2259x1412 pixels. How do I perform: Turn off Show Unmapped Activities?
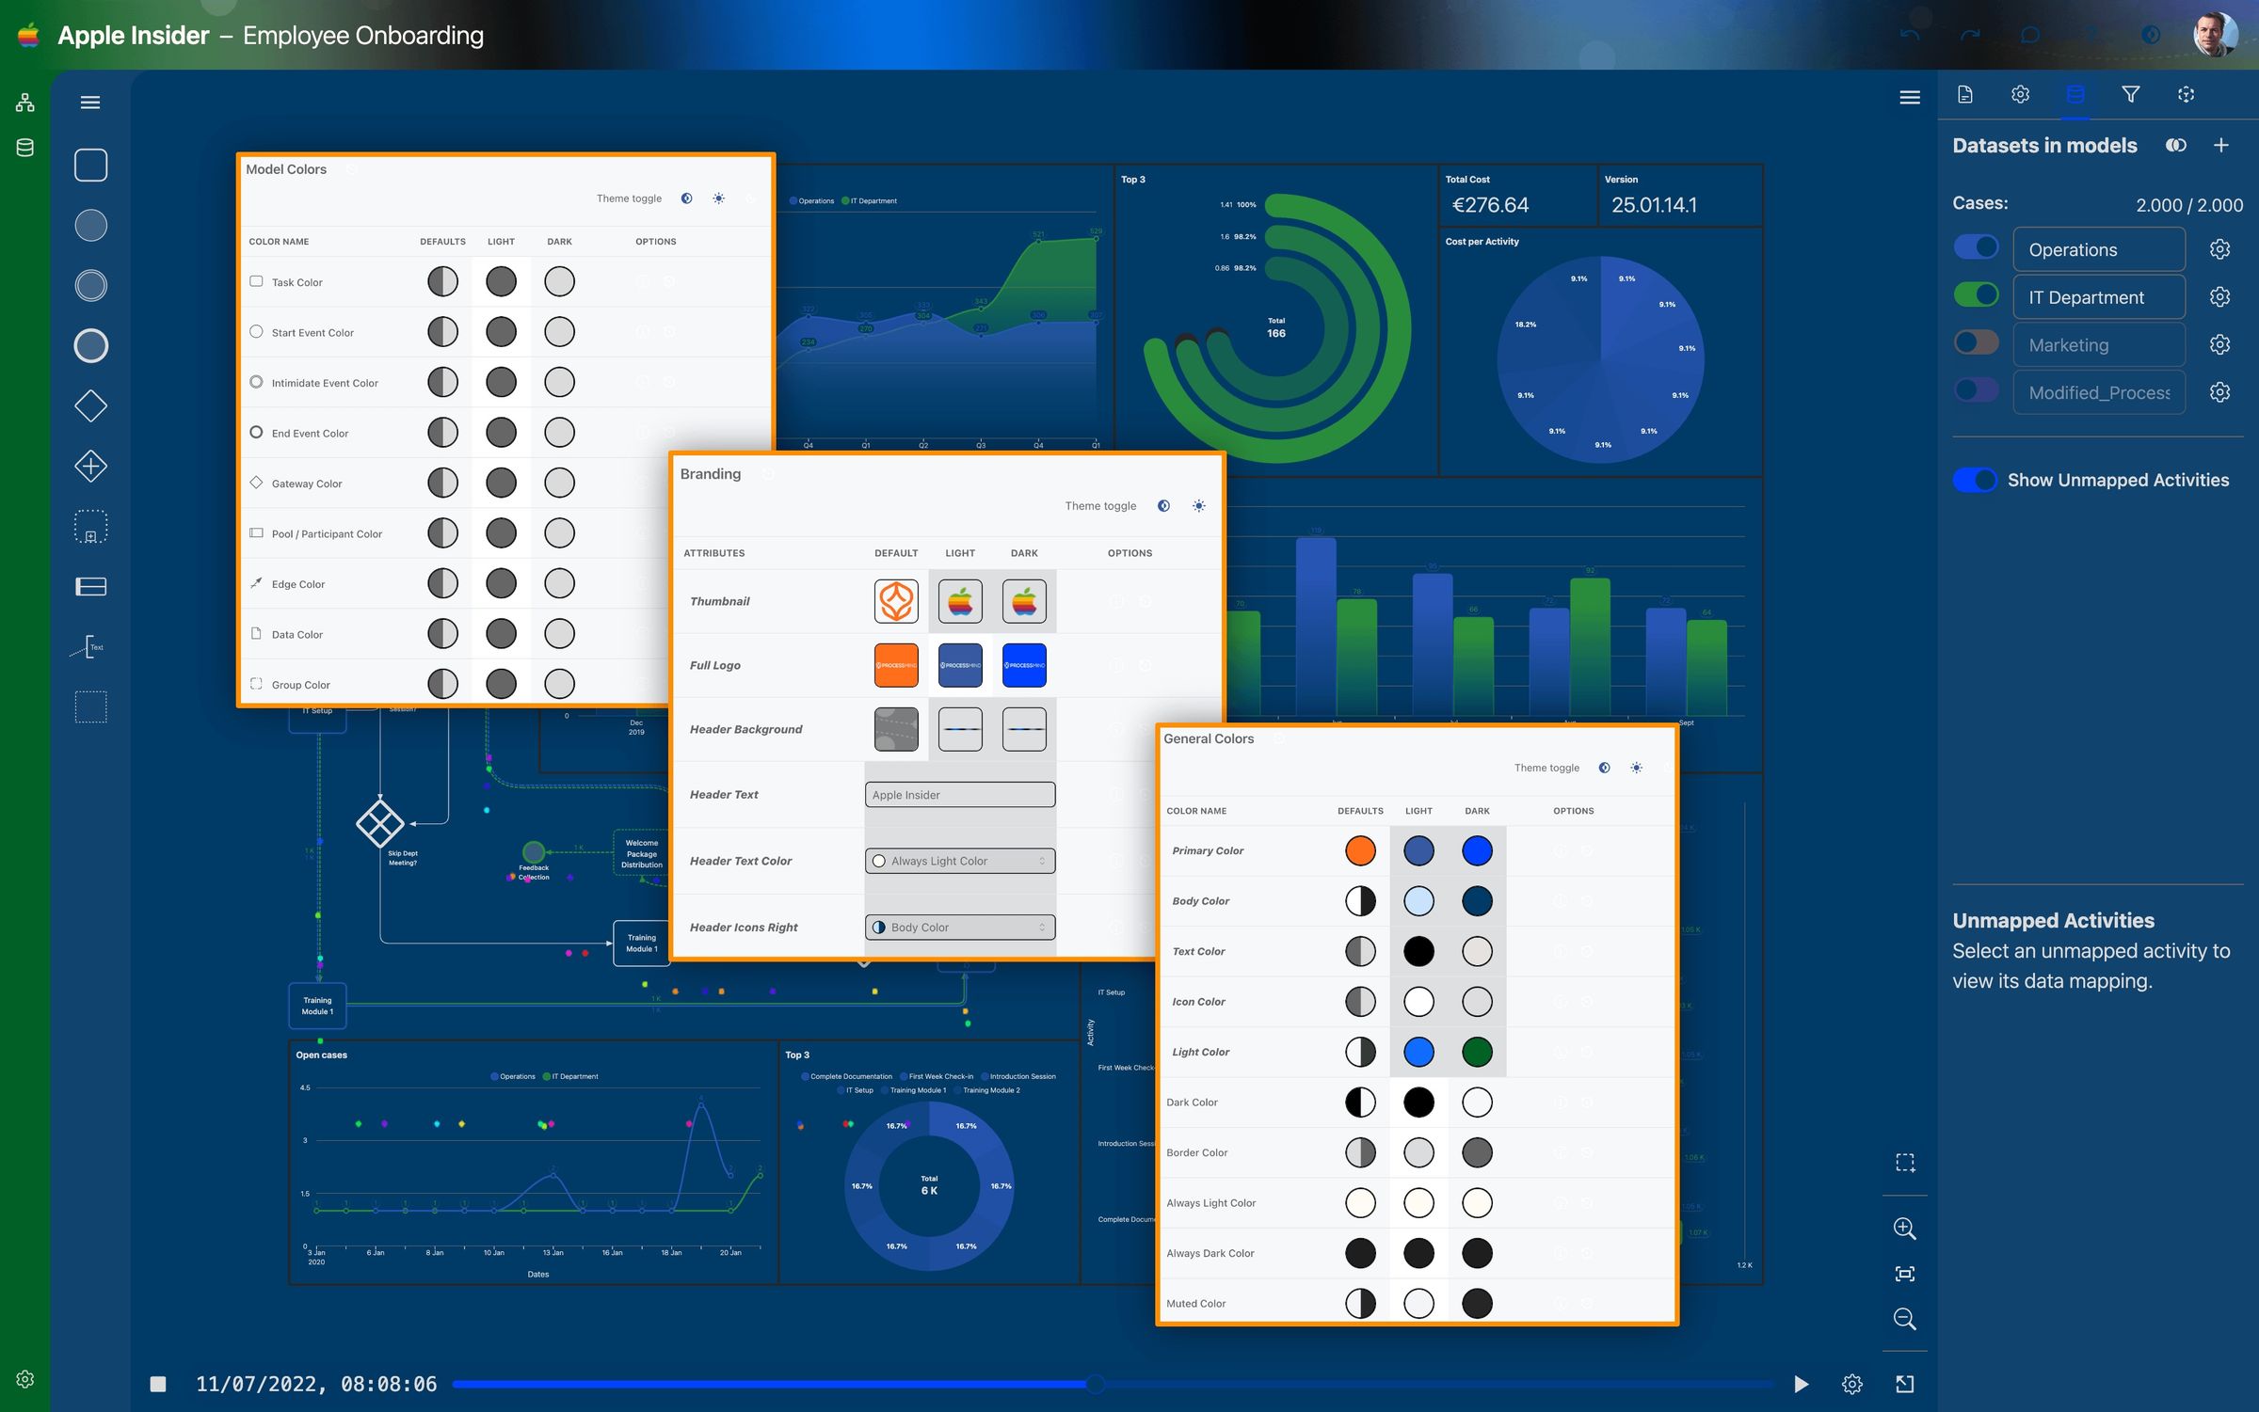click(1974, 480)
